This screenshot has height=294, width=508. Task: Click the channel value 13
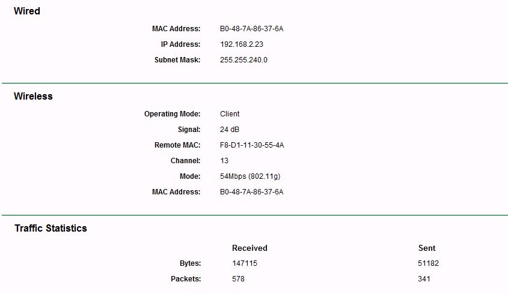pyautogui.click(x=224, y=161)
